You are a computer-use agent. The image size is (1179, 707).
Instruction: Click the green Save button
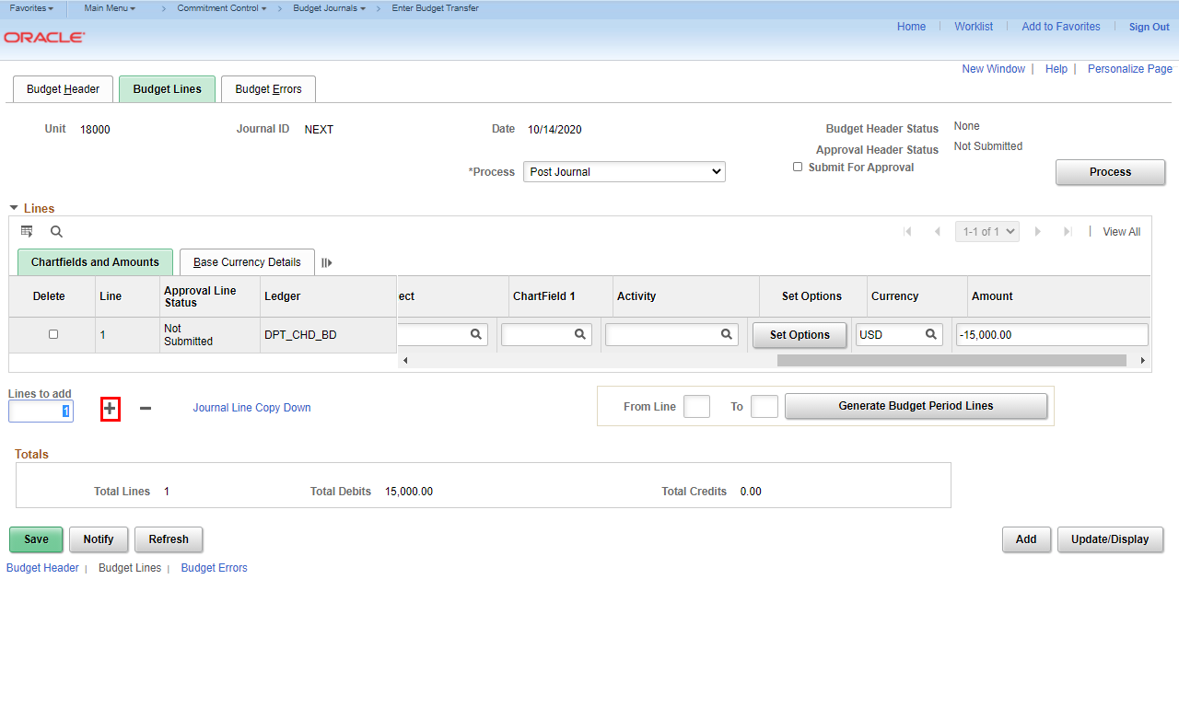36,539
